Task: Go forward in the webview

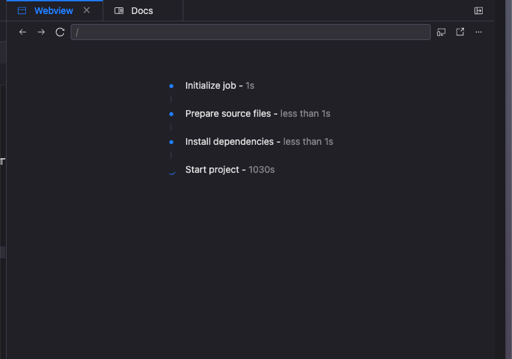Action: (x=41, y=32)
